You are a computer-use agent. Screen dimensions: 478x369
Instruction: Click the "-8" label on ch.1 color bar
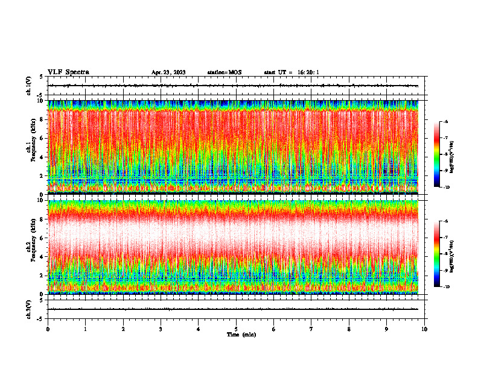(445, 154)
